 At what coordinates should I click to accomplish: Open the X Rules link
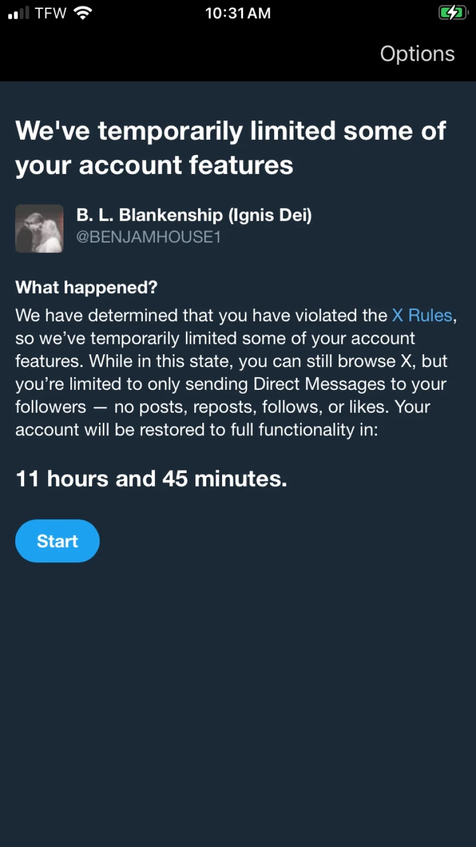coord(422,315)
